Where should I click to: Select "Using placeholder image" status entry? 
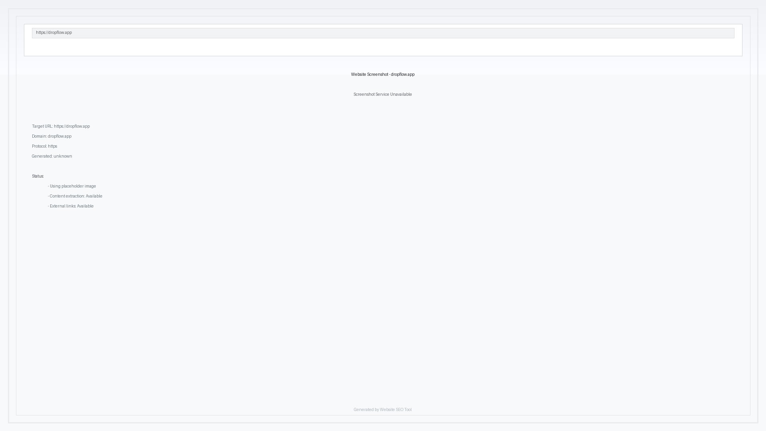pos(72,186)
